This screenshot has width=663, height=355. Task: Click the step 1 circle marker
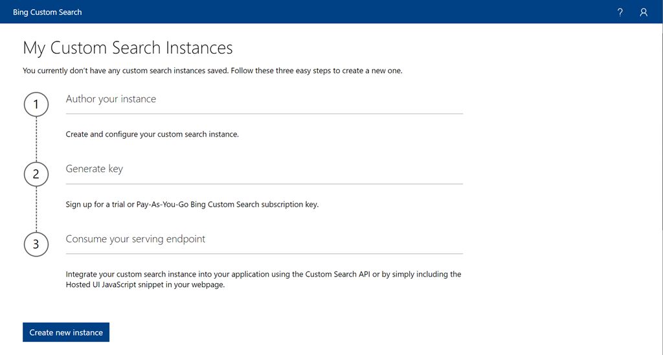click(36, 104)
